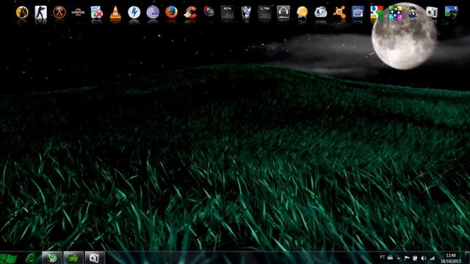470x264 pixels.
Task: Launch the Google icon in the dock
Action: tap(377, 12)
